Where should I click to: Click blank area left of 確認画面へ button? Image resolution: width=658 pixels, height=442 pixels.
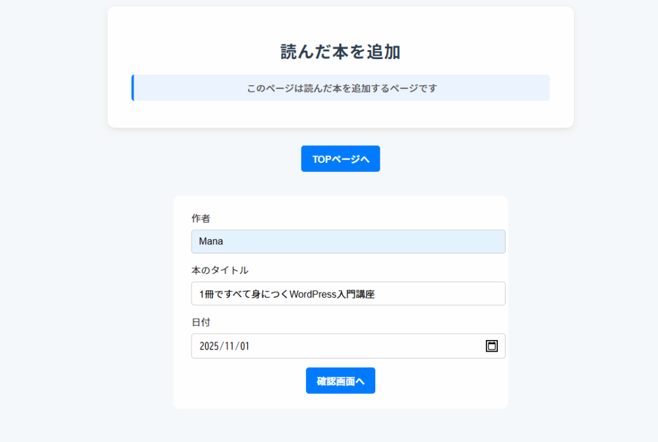(x=244, y=381)
